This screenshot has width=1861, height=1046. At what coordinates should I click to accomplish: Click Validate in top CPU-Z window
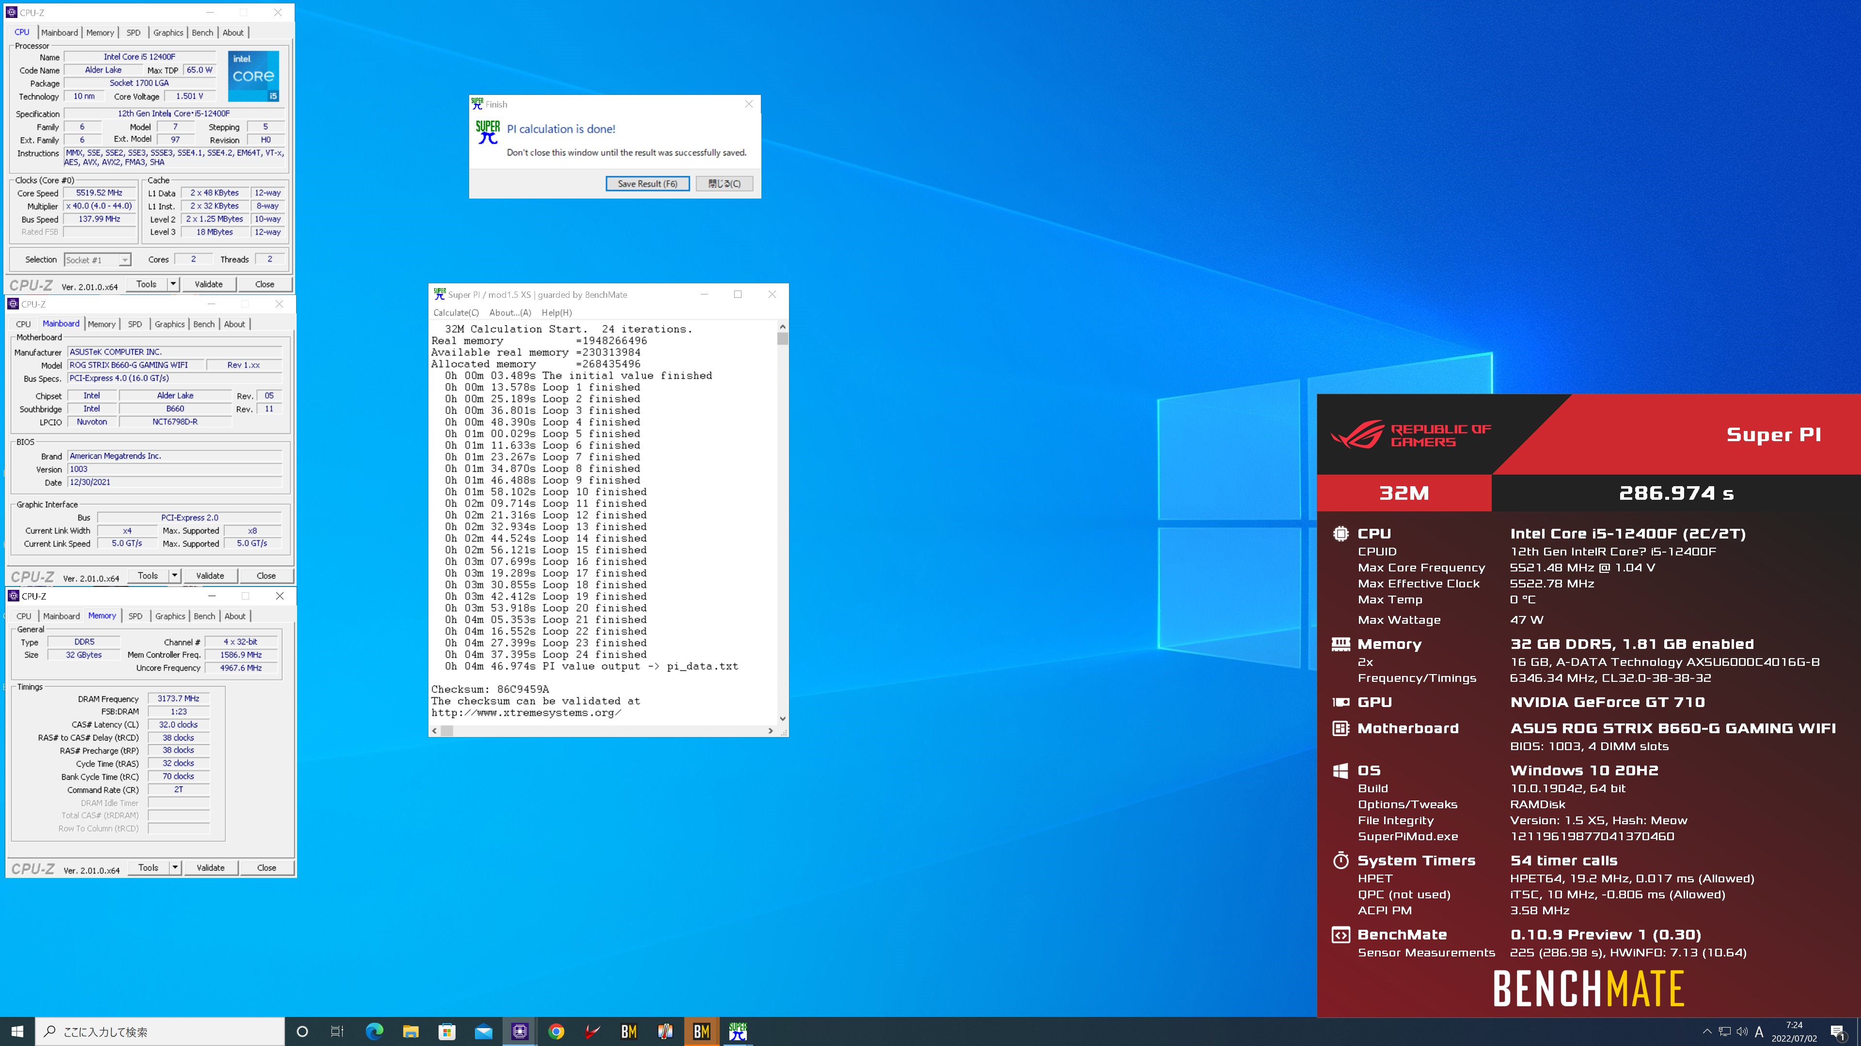(x=209, y=284)
